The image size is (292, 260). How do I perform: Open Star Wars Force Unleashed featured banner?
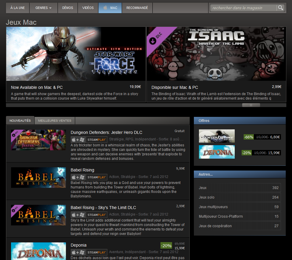(x=76, y=54)
